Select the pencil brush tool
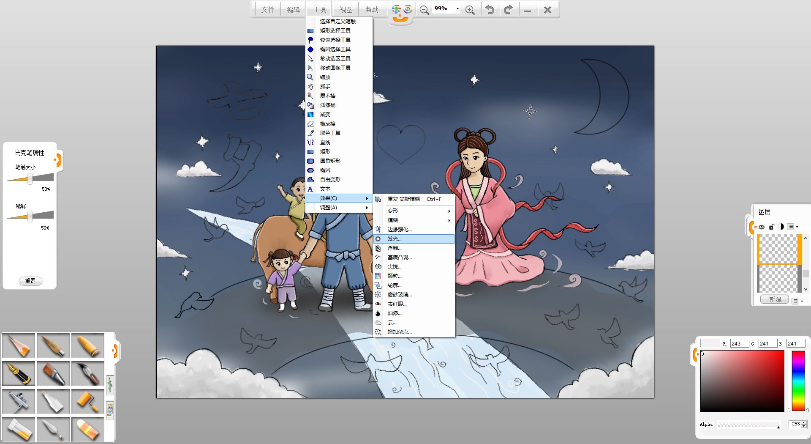 (19, 346)
